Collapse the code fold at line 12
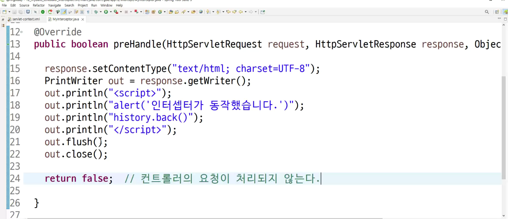Image resolution: width=508 pixels, height=219 pixels. click(21, 32)
